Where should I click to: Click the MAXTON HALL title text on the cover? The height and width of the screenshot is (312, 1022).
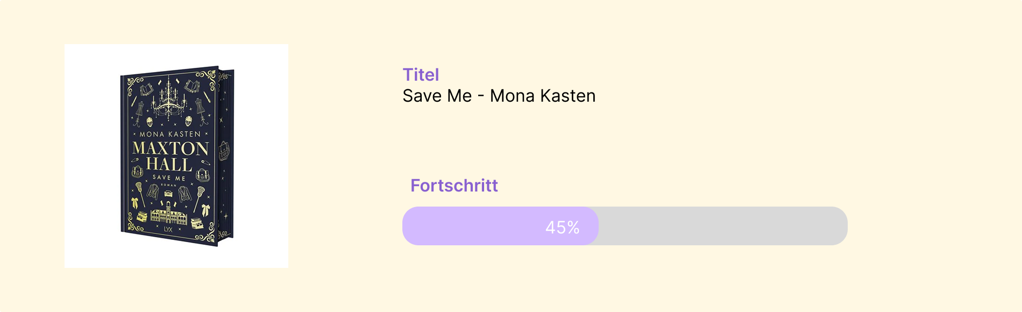170,156
